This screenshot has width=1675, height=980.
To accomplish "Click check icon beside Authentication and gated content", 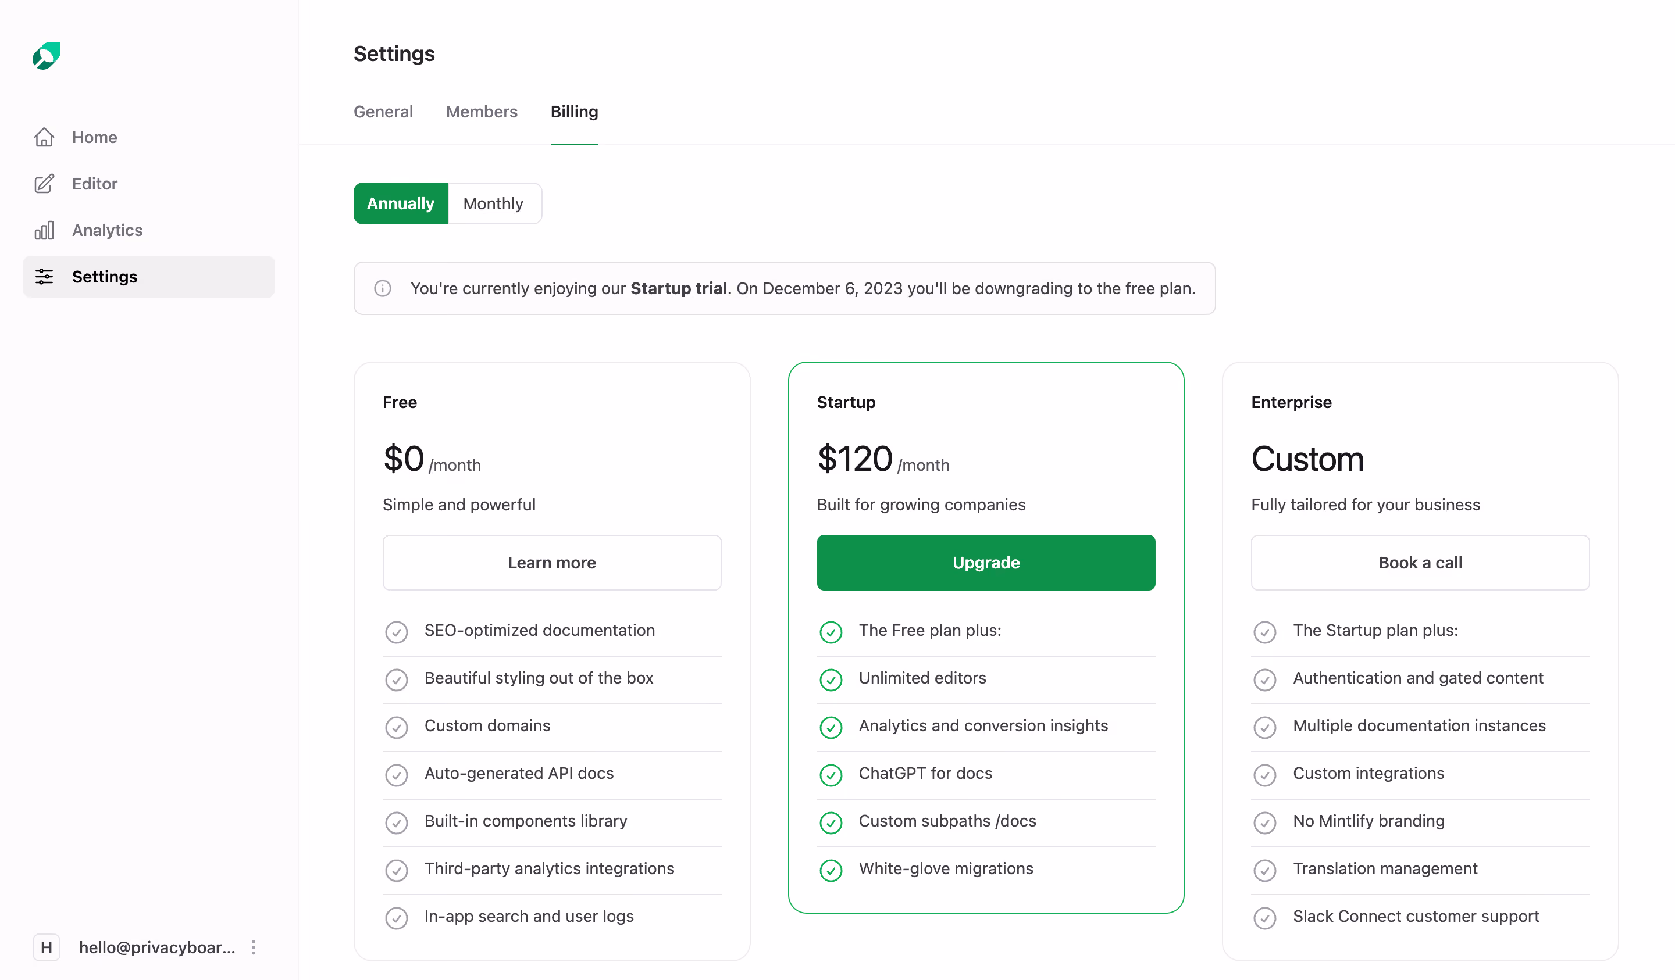I will pos(1264,679).
